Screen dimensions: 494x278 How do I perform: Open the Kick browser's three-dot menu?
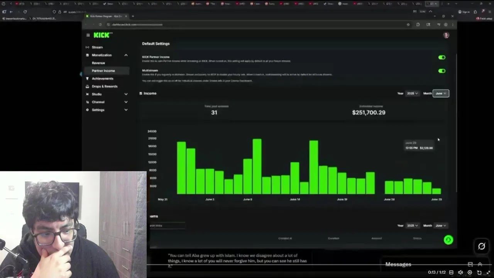pos(452,25)
